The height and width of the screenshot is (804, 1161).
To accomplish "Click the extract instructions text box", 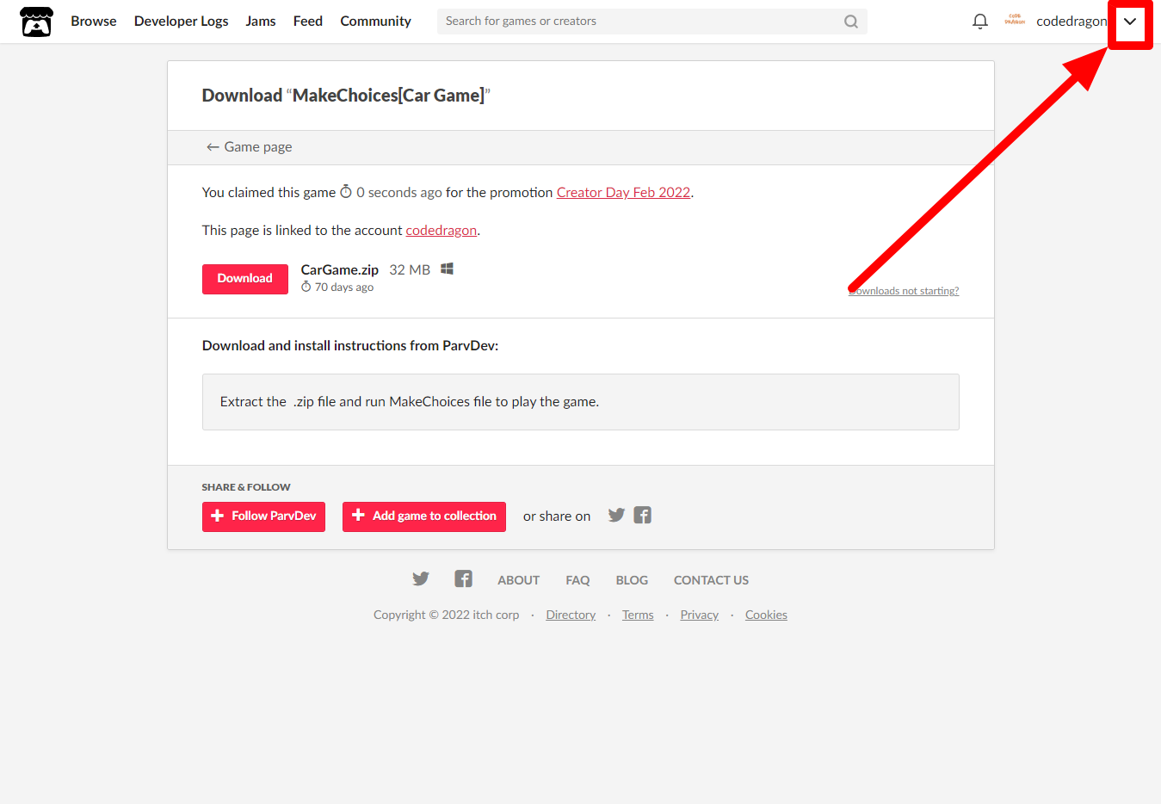I will click(581, 402).
